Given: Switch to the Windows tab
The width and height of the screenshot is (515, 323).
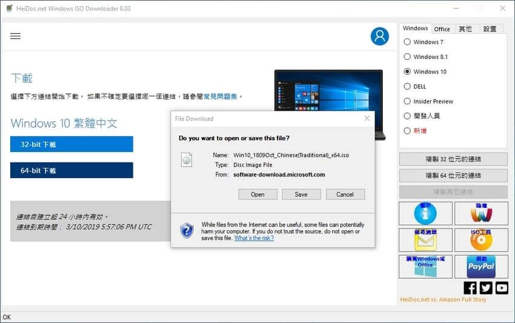Looking at the screenshot, I should pyautogui.click(x=415, y=28).
